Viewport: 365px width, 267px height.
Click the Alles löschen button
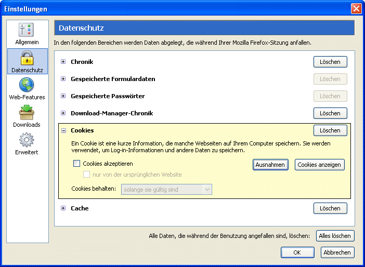point(335,236)
